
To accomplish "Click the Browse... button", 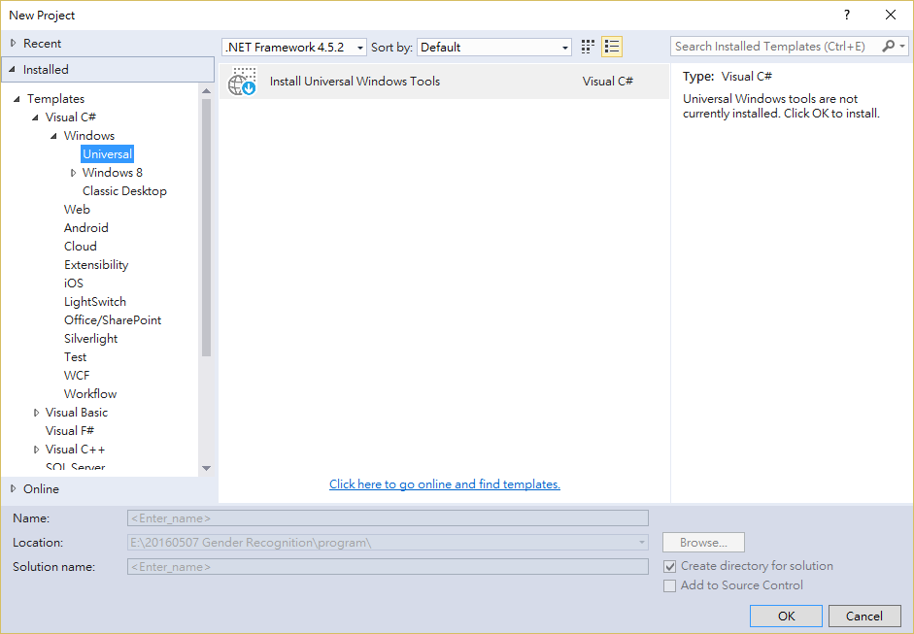I will tap(703, 543).
